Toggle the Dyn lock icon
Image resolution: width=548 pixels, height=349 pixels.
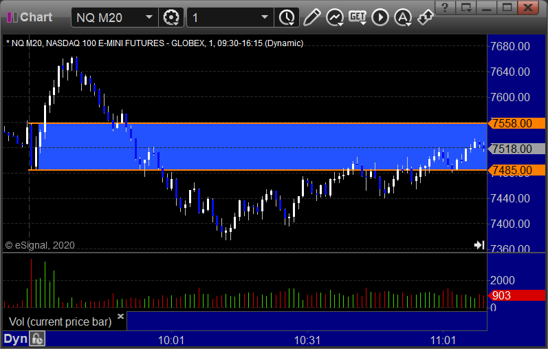37,339
